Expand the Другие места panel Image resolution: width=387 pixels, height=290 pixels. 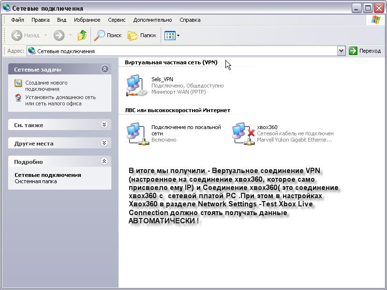[x=104, y=143]
